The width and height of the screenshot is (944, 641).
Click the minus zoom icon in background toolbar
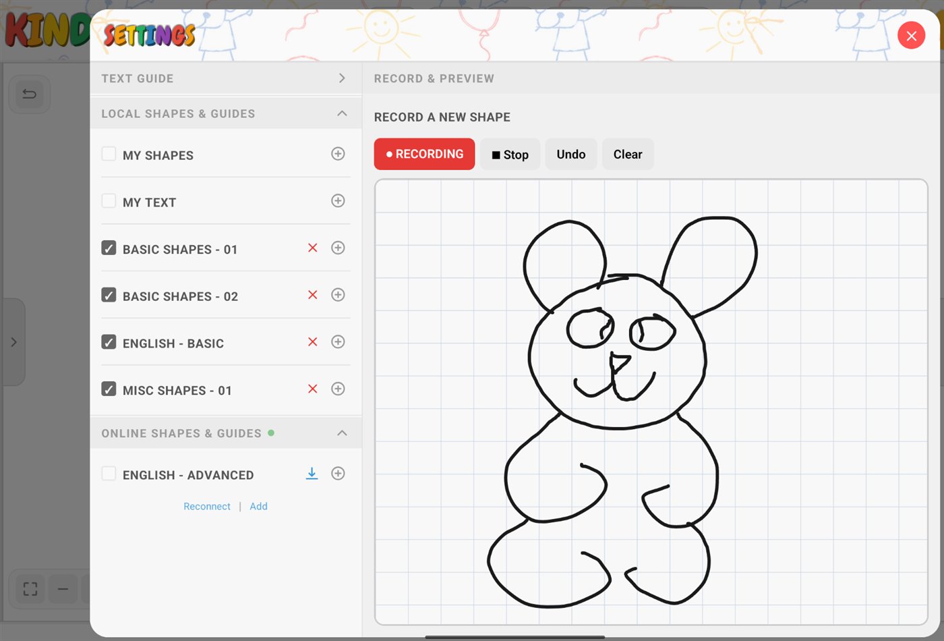coord(63,589)
